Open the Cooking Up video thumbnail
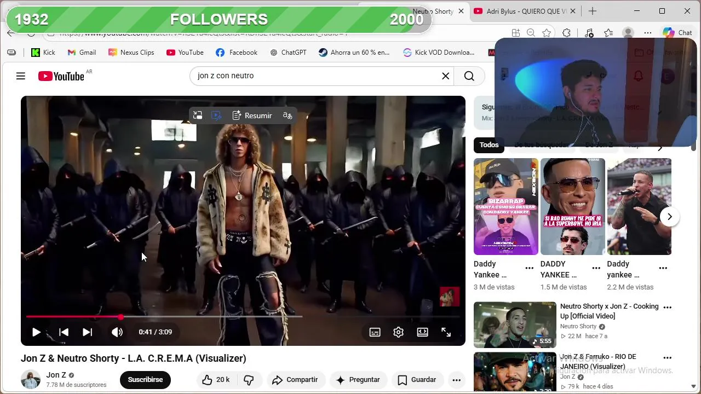Viewport: 701px width, 394px height. pyautogui.click(x=515, y=325)
